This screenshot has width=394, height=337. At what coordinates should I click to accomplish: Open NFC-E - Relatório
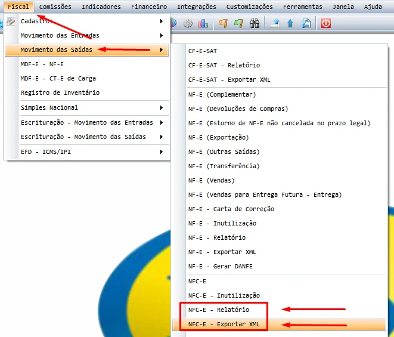click(x=280, y=310)
